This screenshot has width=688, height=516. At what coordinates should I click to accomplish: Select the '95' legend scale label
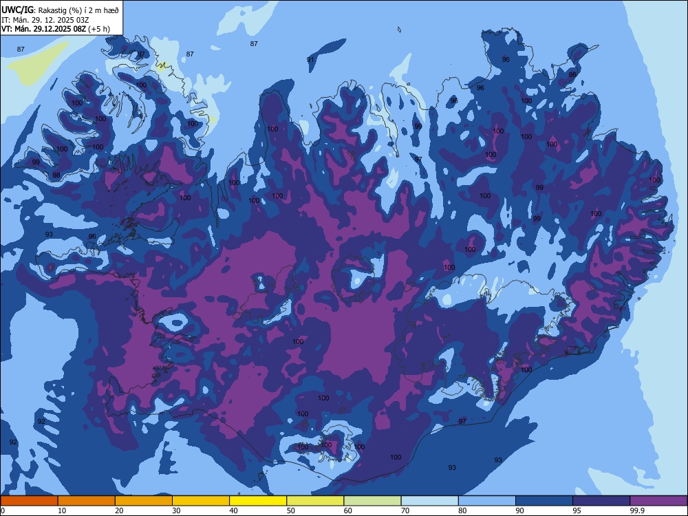click(x=577, y=510)
